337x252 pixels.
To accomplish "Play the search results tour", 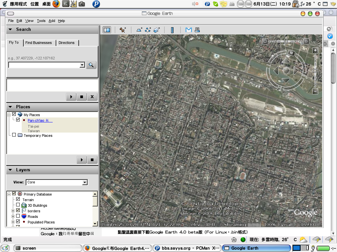I will pos(71,97).
